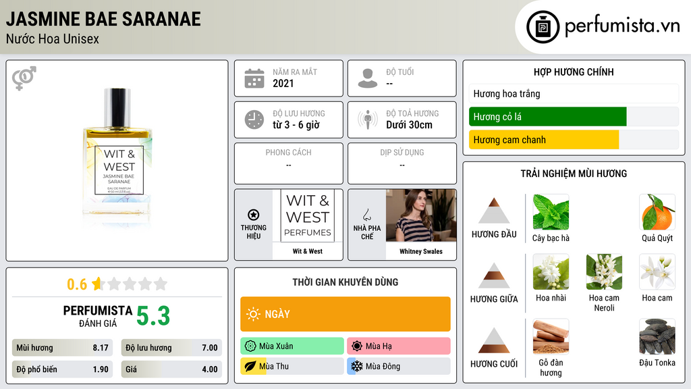Click the Nước Hoa Unisex subtitle

click(x=53, y=39)
